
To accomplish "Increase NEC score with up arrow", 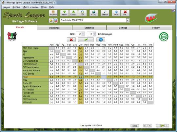I will pos(83,33).
